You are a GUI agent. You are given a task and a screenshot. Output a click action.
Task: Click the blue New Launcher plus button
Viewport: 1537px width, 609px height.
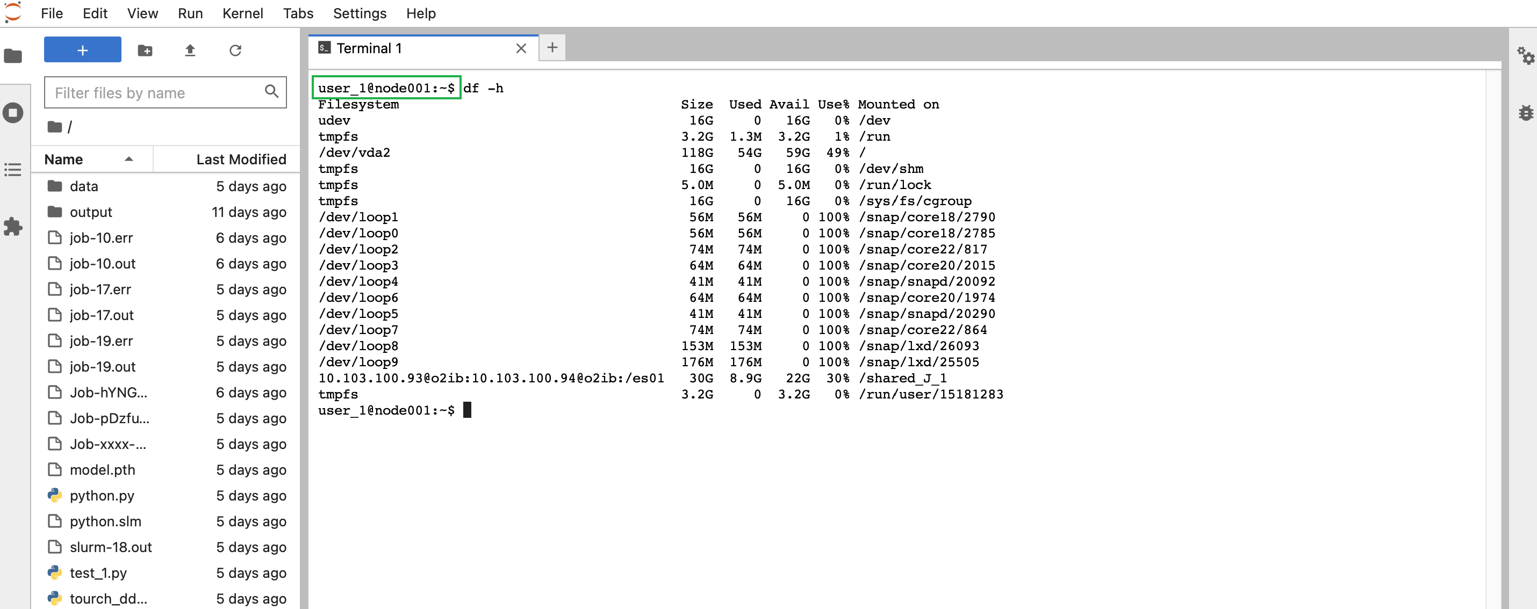tap(82, 49)
